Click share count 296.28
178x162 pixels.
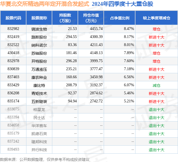pyautogui.click(x=71, y=61)
